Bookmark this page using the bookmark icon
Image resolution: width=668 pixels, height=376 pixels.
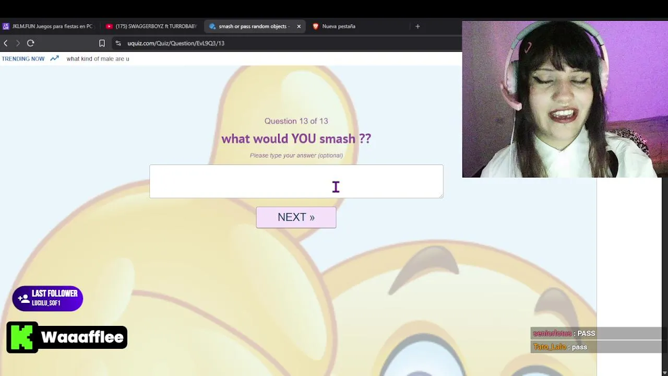[x=102, y=43]
